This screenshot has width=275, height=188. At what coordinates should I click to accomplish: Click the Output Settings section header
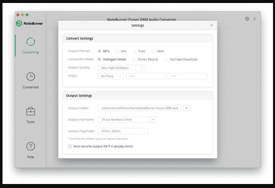(x=138, y=96)
